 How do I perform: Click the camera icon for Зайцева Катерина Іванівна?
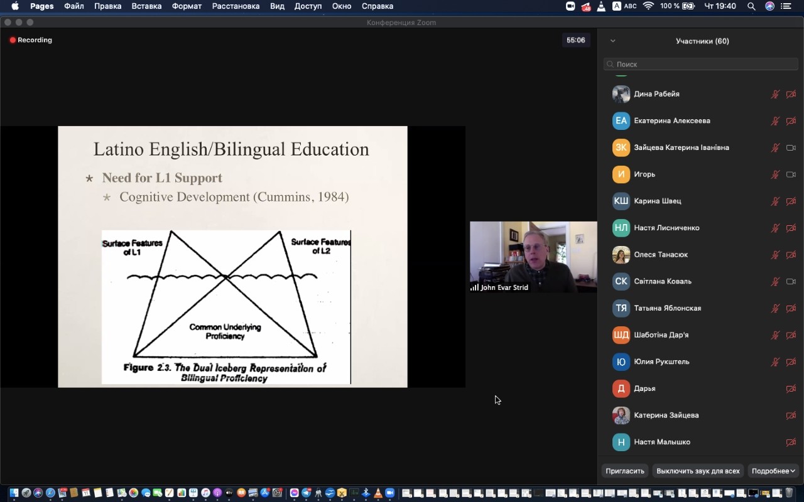point(791,148)
